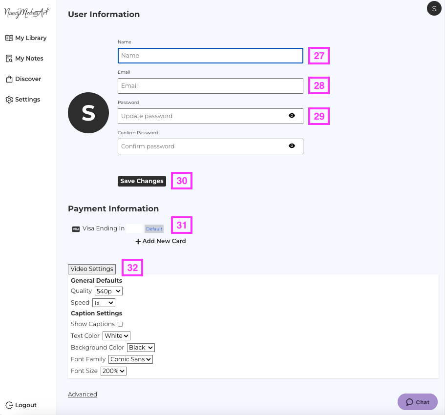445x415 pixels.
Task: Click the User Information heading
Action: tap(104, 14)
